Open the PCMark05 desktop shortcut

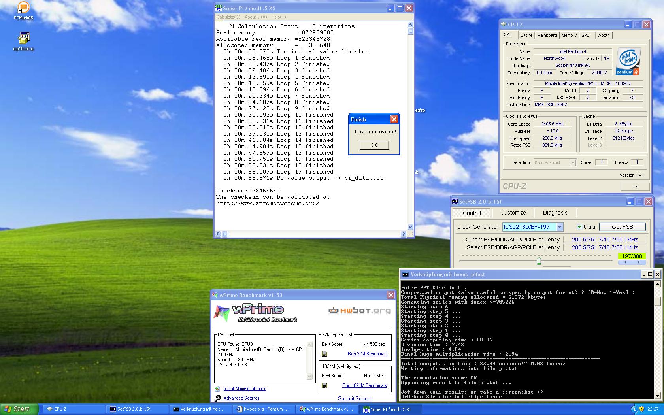(x=23, y=11)
